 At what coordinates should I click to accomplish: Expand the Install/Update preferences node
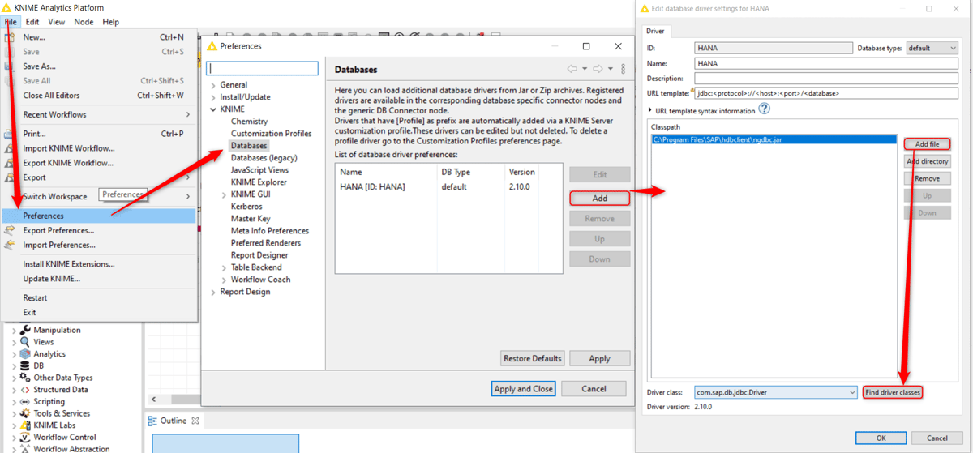[x=213, y=97]
